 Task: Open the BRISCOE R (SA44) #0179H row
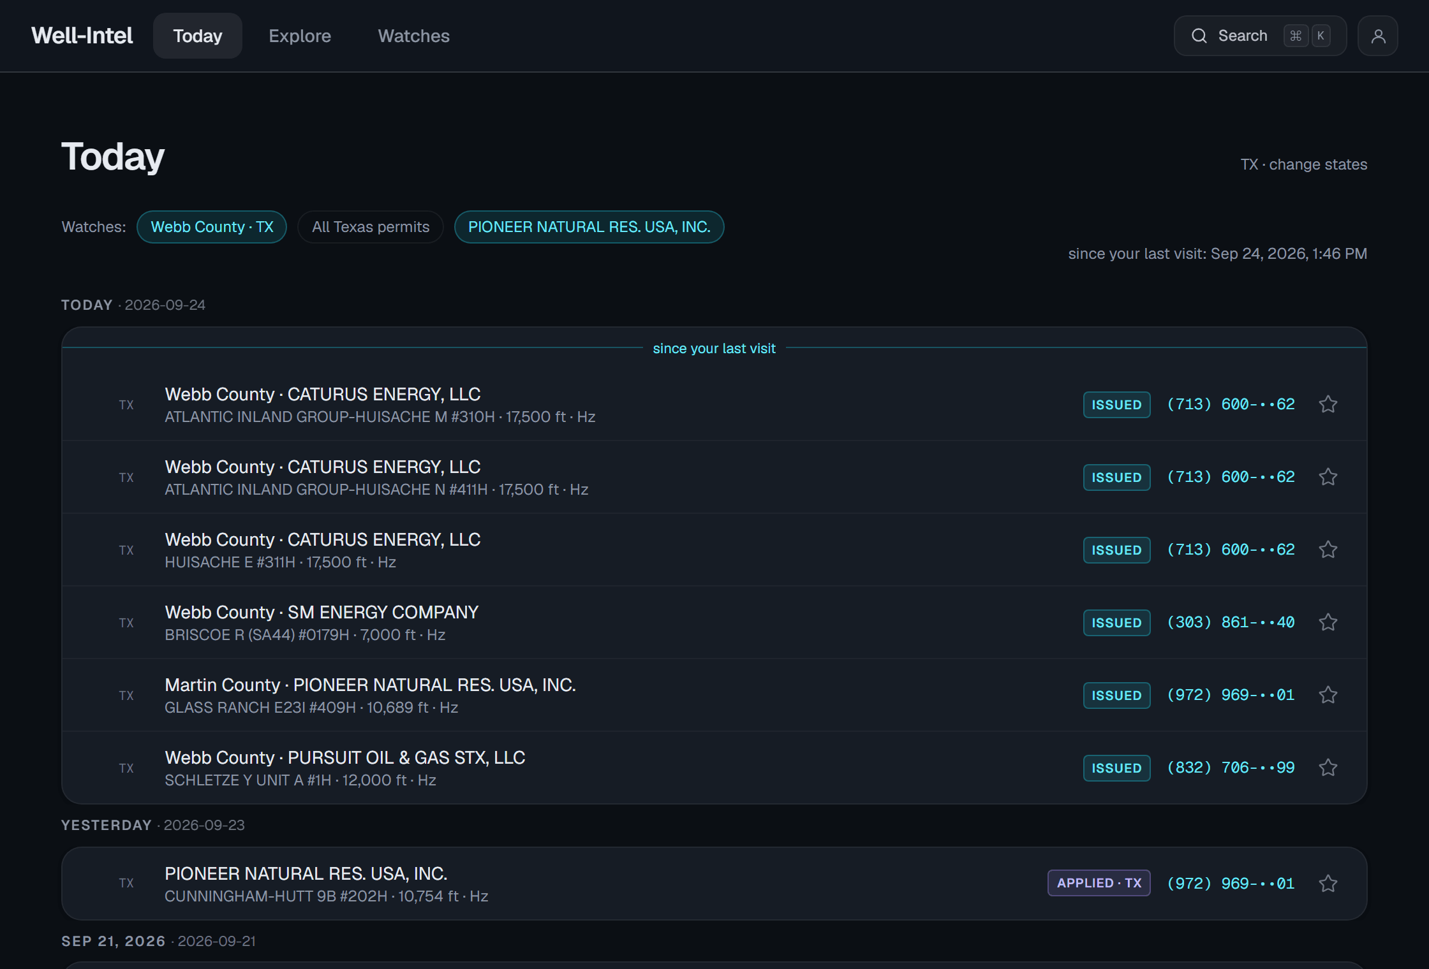(x=714, y=623)
